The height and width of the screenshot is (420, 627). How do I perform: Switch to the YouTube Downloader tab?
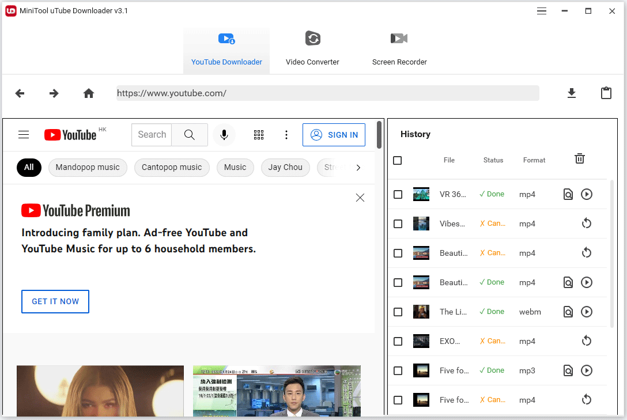tap(226, 49)
